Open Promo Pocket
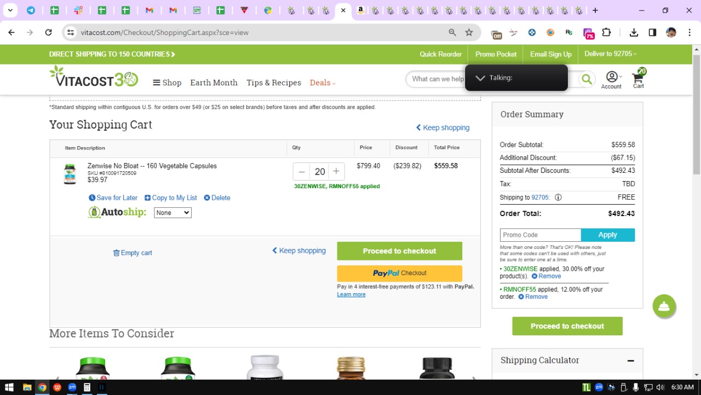701x395 pixels. [496, 54]
